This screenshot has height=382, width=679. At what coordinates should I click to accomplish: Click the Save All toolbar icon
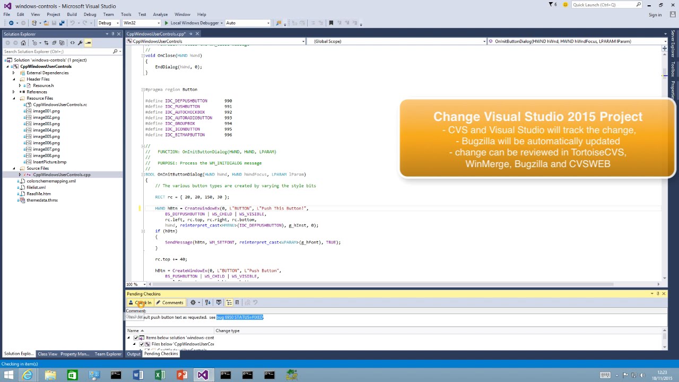pos(62,23)
